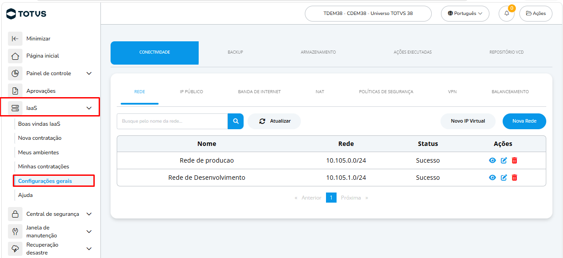The width and height of the screenshot is (563, 258).
Task: Open the notifications bell
Action: pyautogui.click(x=507, y=14)
